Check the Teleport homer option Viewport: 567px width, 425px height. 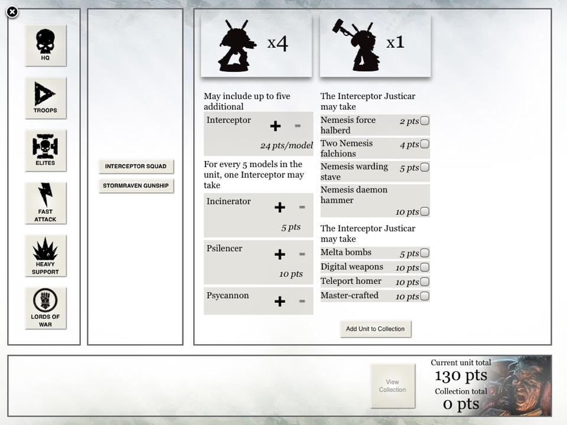(425, 282)
